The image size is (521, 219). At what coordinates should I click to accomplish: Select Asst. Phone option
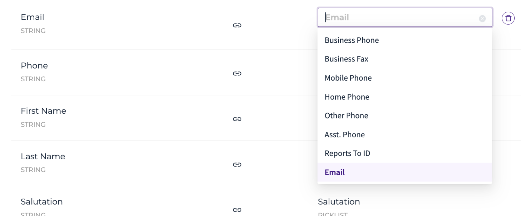(405, 135)
